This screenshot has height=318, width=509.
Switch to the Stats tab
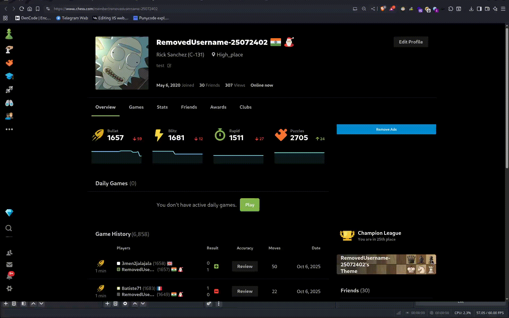162,107
